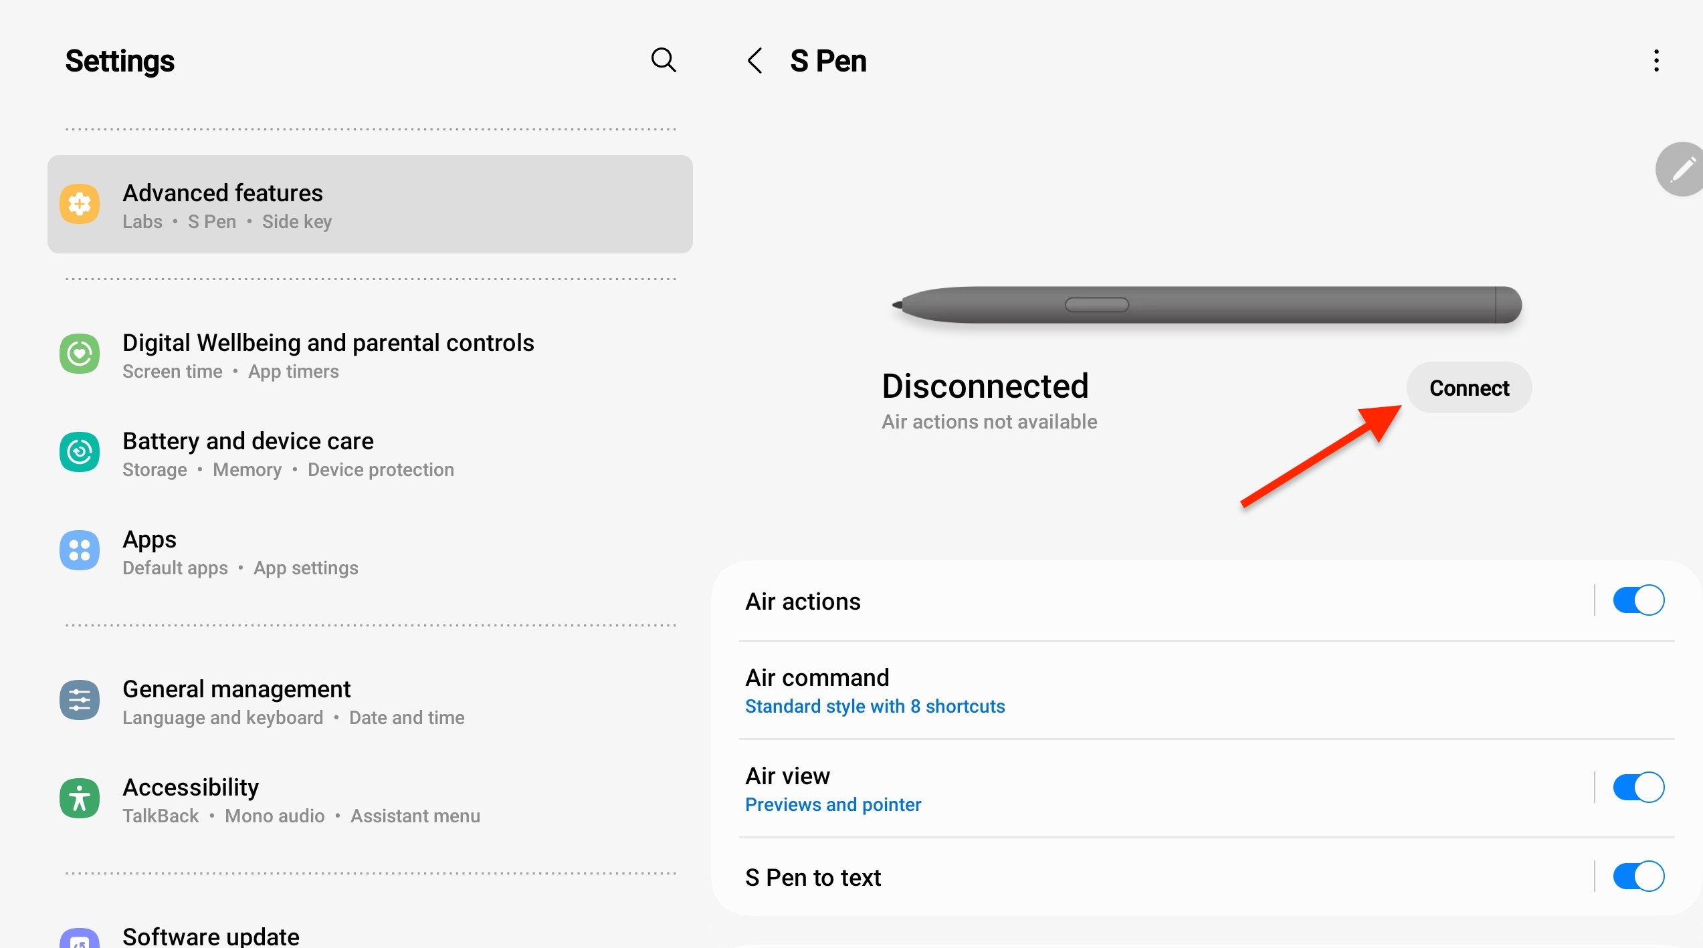Open the Settings search icon

tap(663, 61)
